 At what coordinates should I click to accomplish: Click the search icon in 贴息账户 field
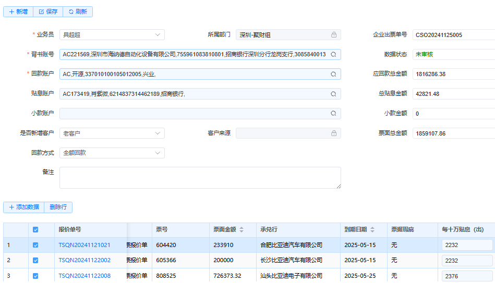tap(333, 94)
